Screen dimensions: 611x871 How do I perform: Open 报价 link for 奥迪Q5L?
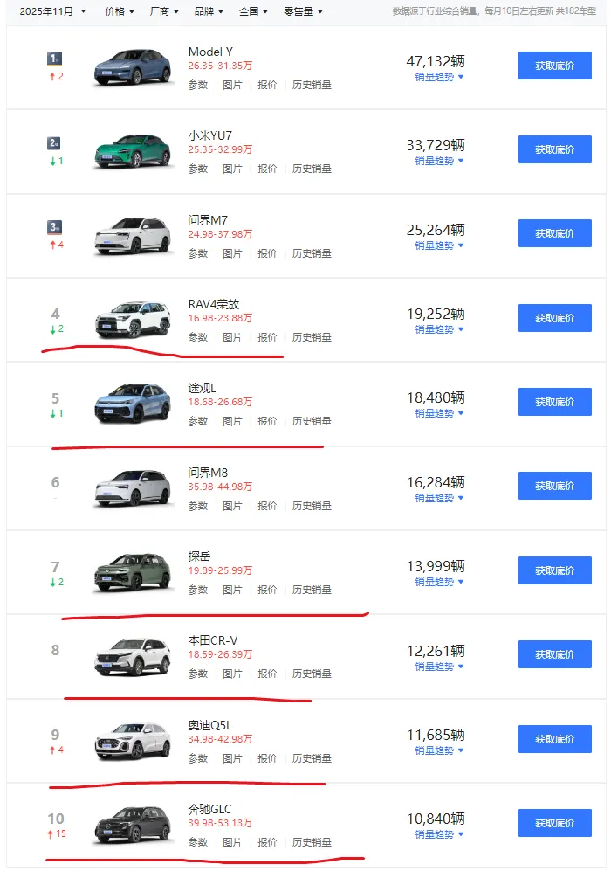pos(267,758)
